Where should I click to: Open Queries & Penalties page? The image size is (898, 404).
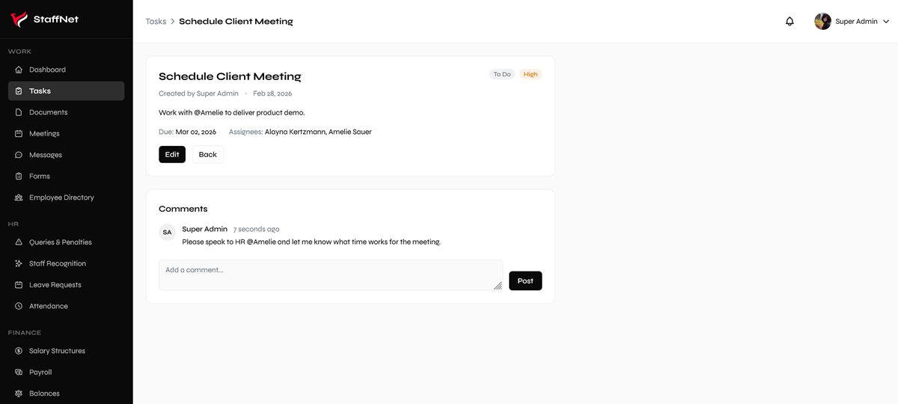pos(67,242)
